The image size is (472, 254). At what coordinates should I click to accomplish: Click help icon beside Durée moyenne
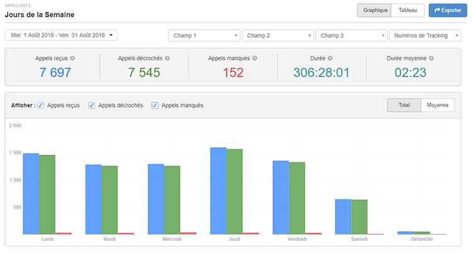click(x=432, y=58)
